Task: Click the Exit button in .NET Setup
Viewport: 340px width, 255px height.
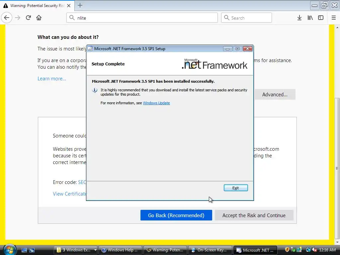Action: click(236, 188)
